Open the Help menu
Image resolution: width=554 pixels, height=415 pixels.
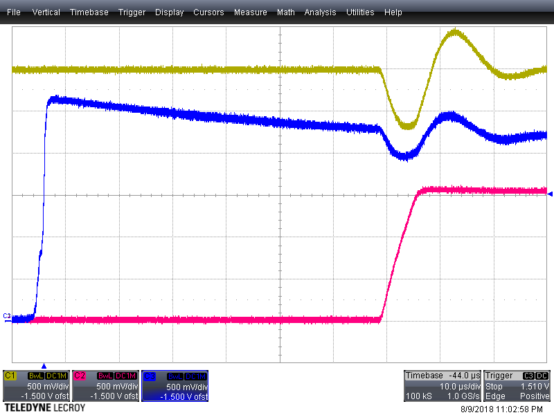[393, 12]
